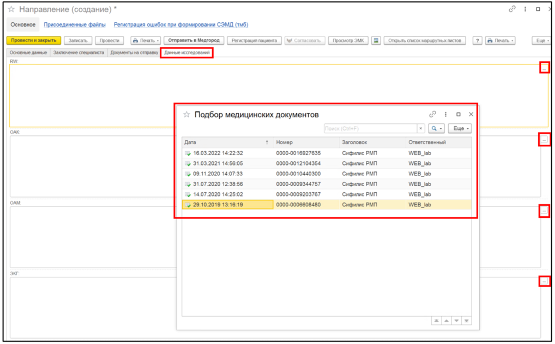The height and width of the screenshot is (344, 555).
Task: Click the image icon next to Просмотр ЭМК
Action: pyautogui.click(x=376, y=40)
